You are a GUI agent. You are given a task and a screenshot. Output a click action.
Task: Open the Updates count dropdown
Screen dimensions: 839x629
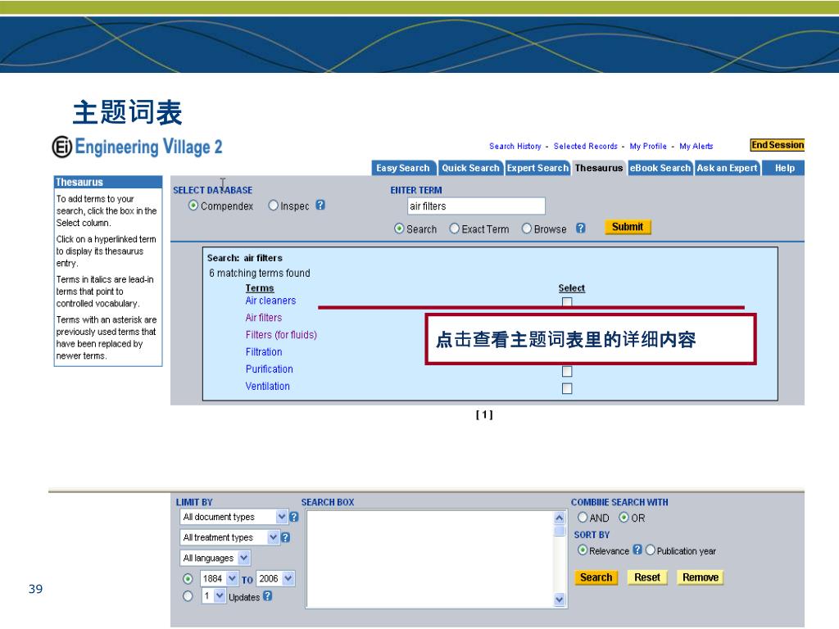[214, 595]
